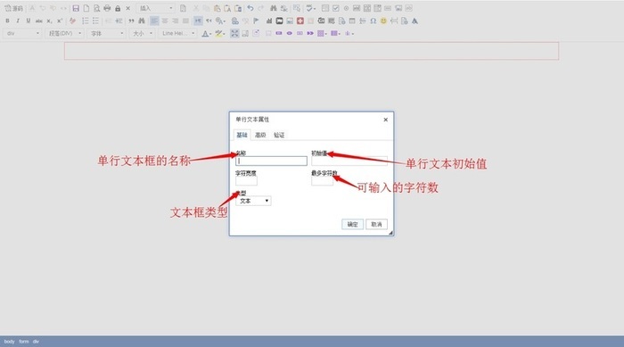Open the font size 大小 dropdown

pos(142,34)
